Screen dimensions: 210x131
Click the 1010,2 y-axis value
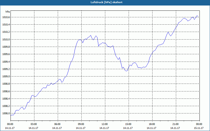click(6, 32)
